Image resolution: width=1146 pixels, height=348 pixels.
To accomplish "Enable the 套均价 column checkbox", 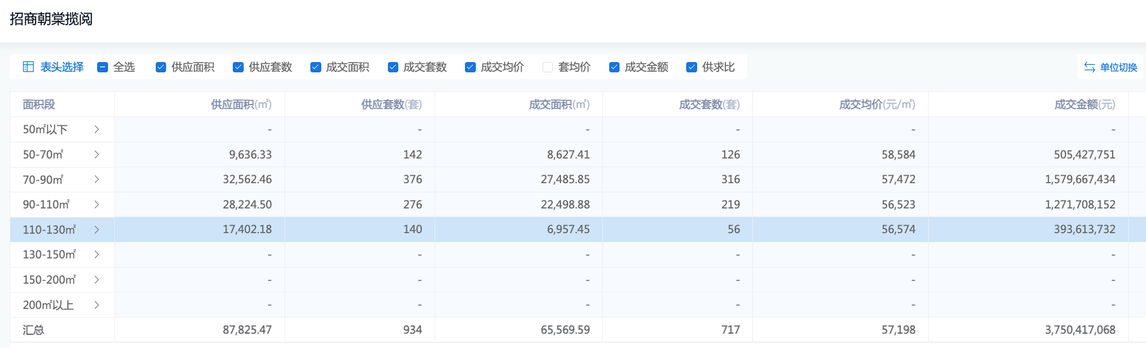I will point(548,67).
